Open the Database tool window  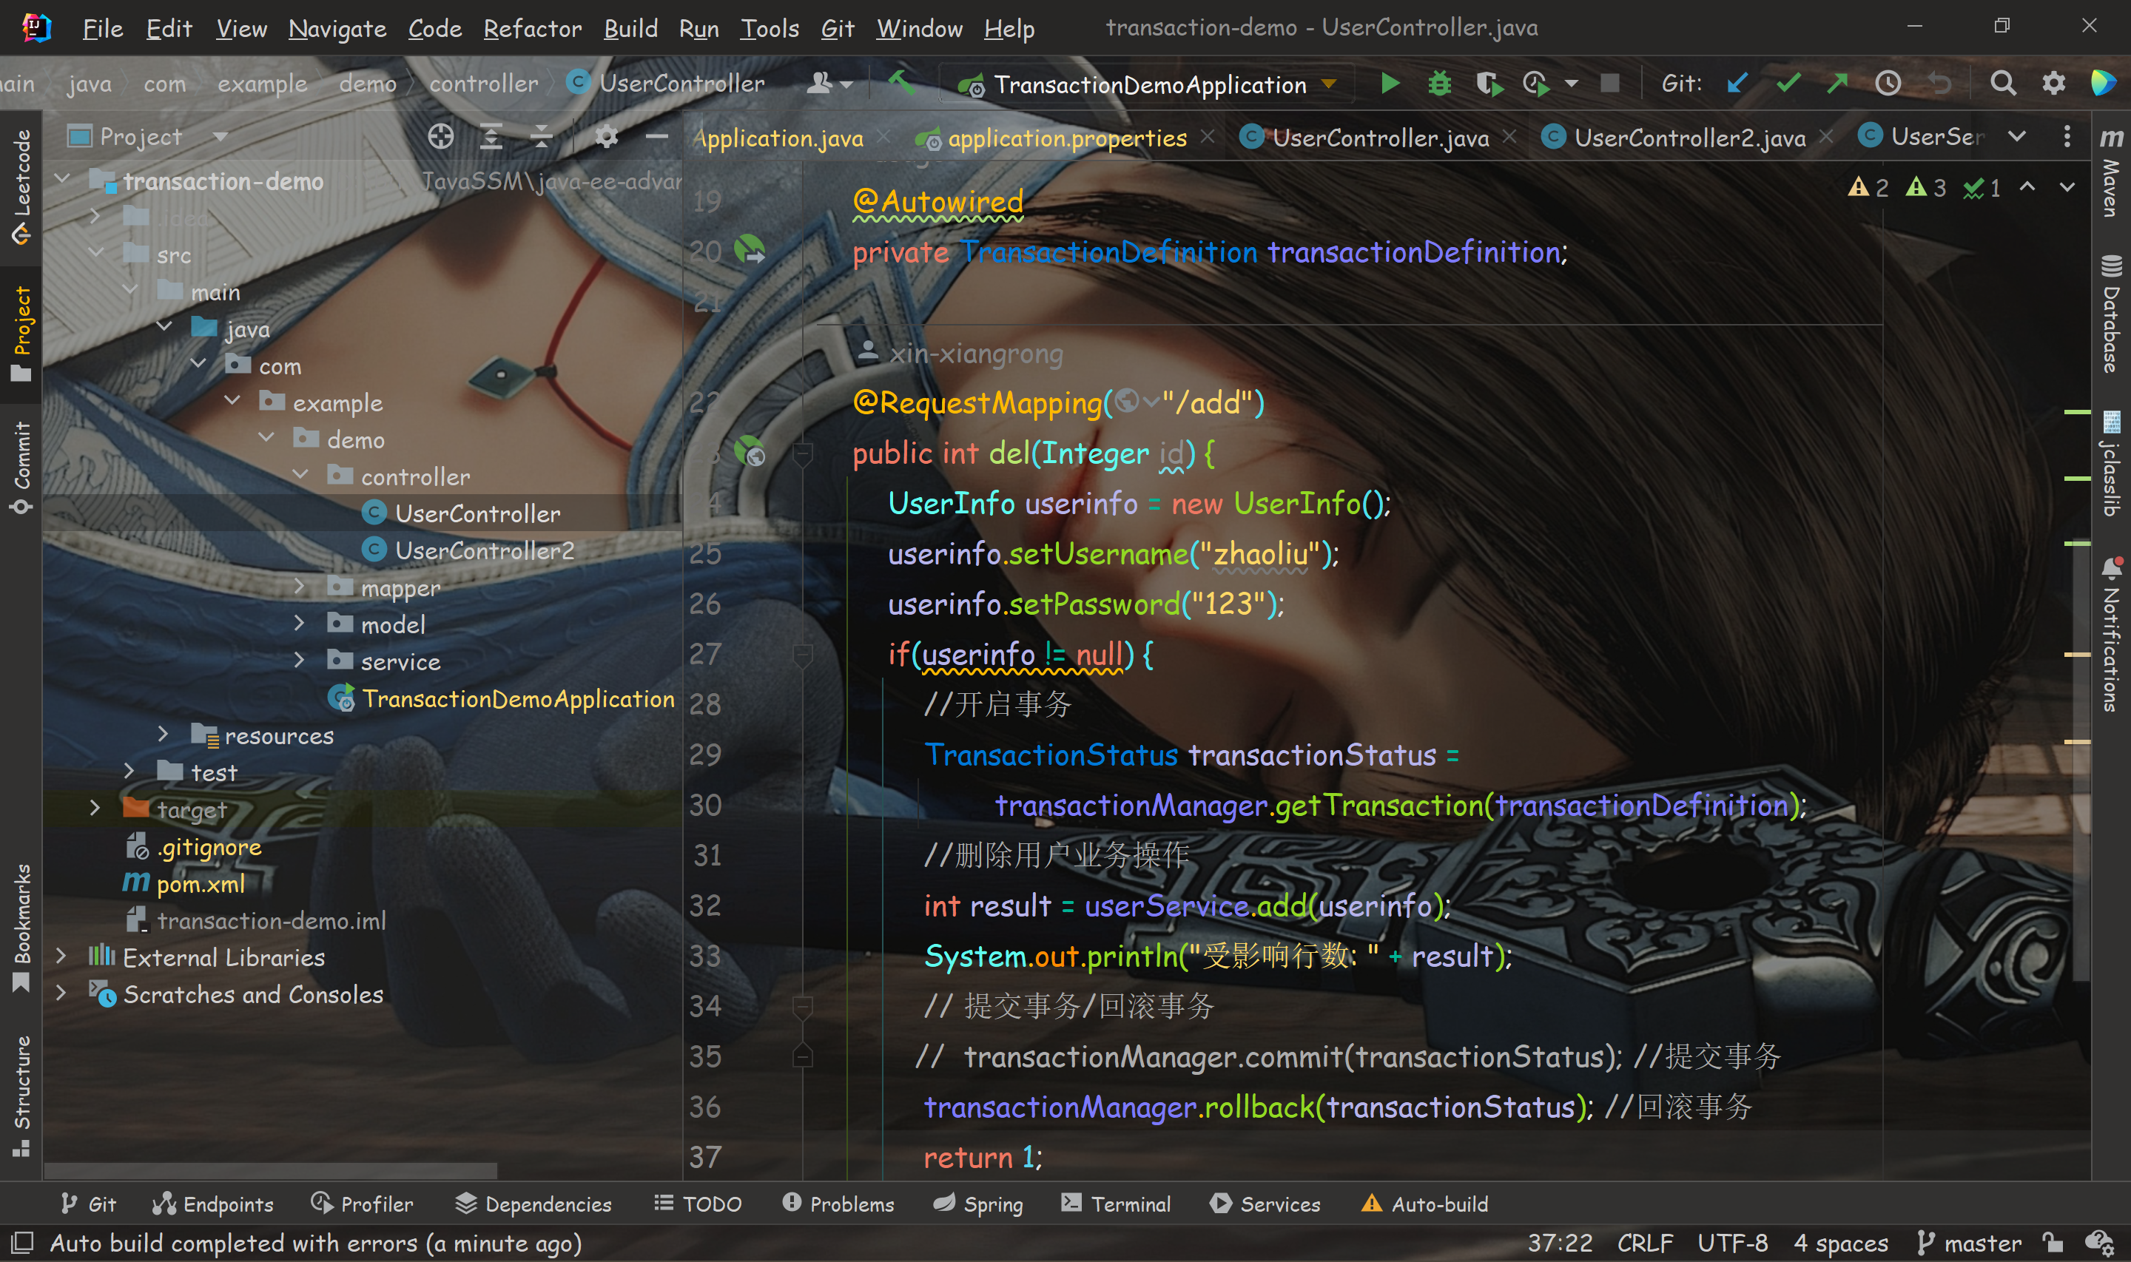tap(2110, 314)
